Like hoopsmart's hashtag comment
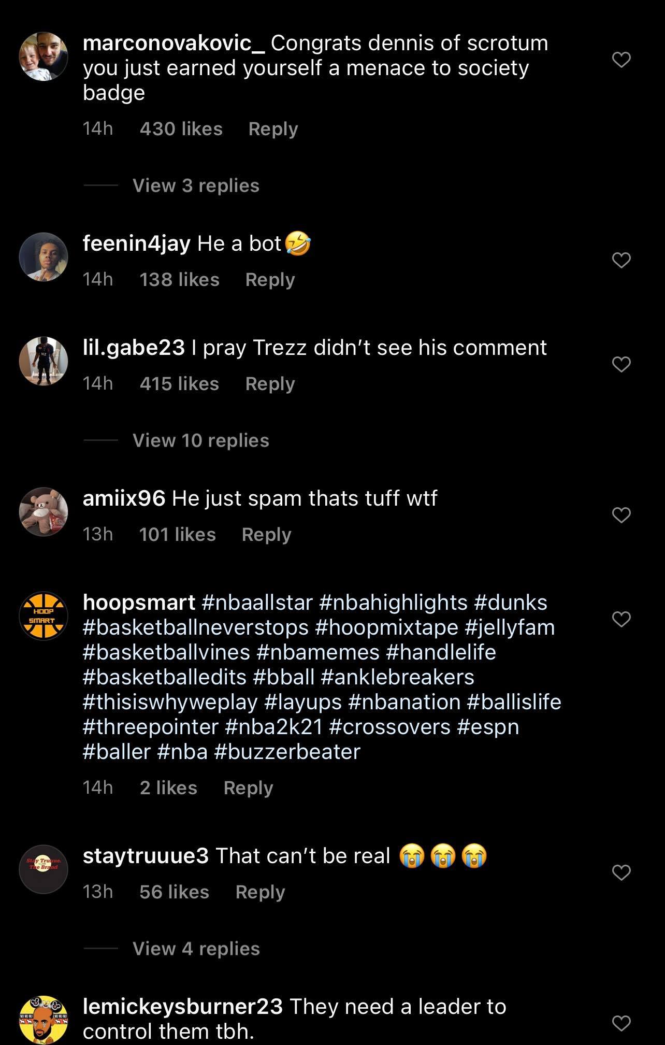This screenshot has width=665, height=1045. [621, 619]
